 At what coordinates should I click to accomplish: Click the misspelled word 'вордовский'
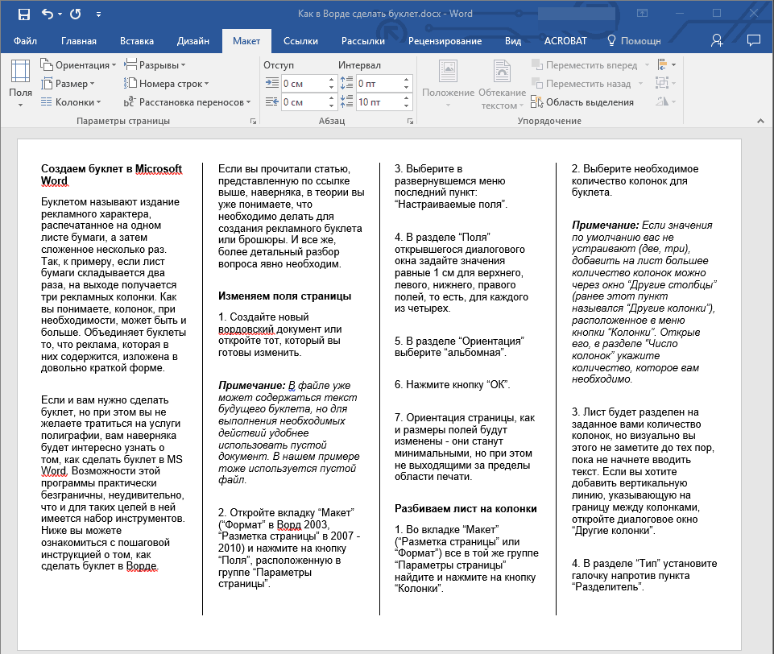click(246, 329)
